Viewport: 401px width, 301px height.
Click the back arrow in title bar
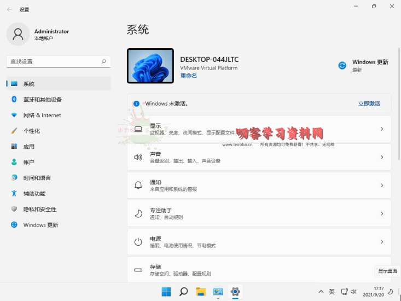coord(9,9)
